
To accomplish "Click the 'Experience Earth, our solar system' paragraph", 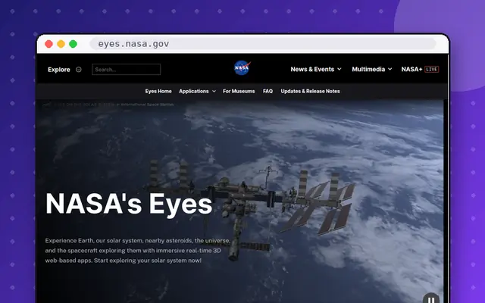I will [x=138, y=251].
